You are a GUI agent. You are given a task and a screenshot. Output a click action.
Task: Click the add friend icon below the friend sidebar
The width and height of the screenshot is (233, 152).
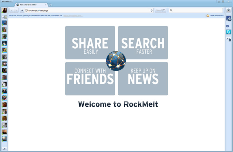coord(4,148)
